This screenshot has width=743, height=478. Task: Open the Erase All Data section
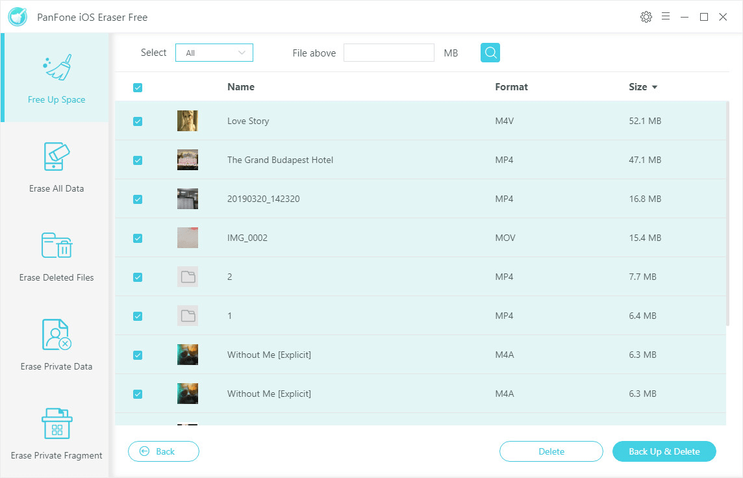click(56, 167)
